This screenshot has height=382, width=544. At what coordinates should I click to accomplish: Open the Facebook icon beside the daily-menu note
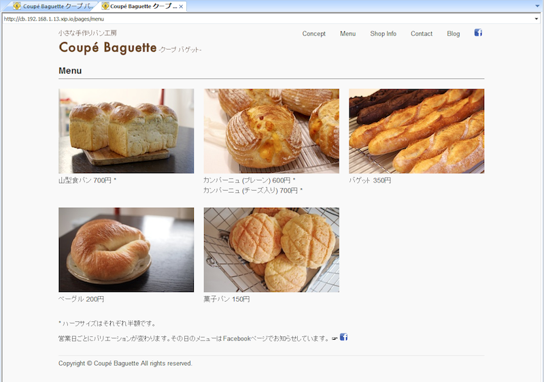(343, 337)
